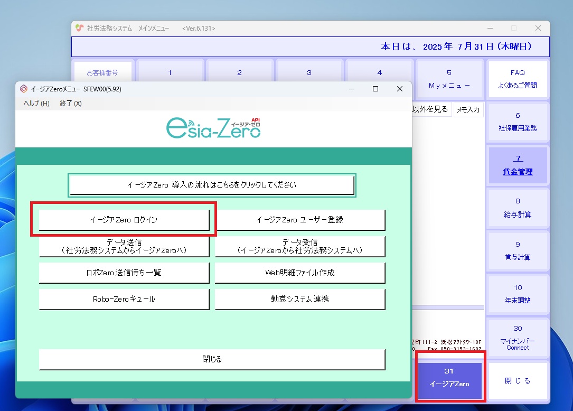Open 30 マイナンバー Connect
Screen dimensions: 573x411
pyautogui.click(x=518, y=338)
